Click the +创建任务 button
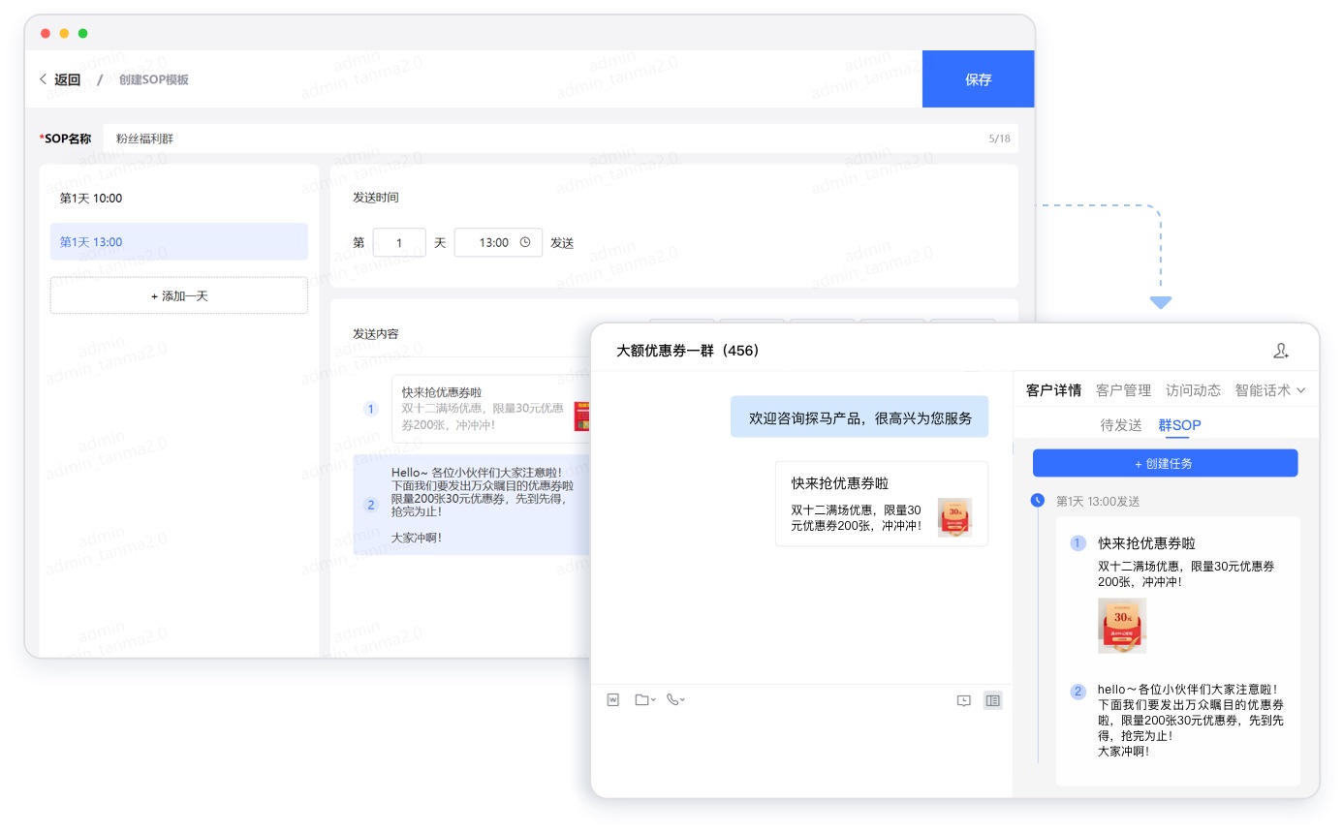The height and width of the screenshot is (833, 1343). tap(1166, 462)
